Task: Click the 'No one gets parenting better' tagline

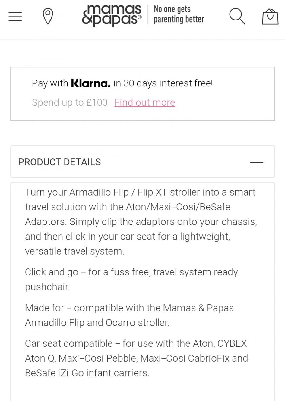Action: [x=179, y=14]
